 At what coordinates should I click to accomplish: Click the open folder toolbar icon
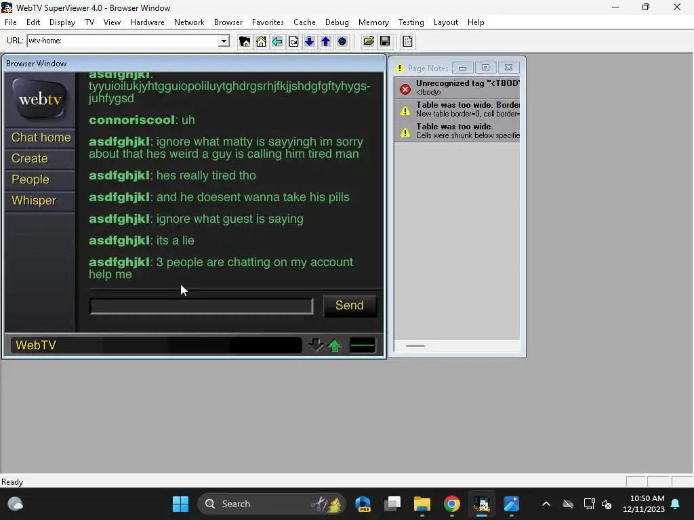(369, 41)
